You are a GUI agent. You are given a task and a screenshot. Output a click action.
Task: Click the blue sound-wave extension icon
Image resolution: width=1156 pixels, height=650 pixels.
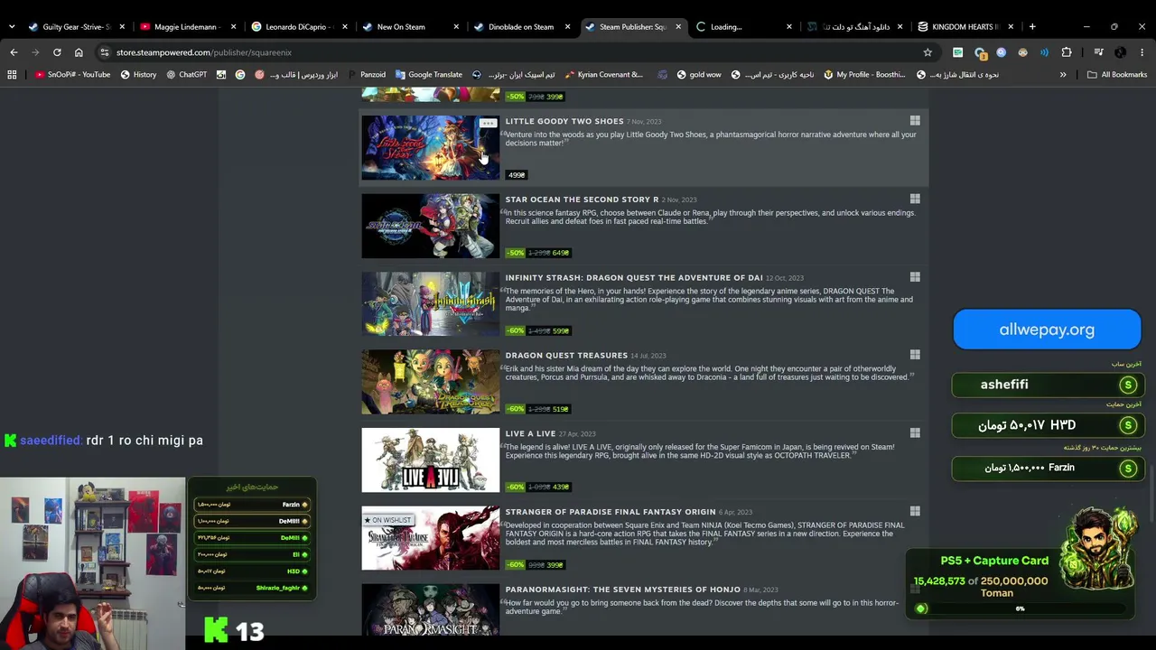(x=1044, y=52)
